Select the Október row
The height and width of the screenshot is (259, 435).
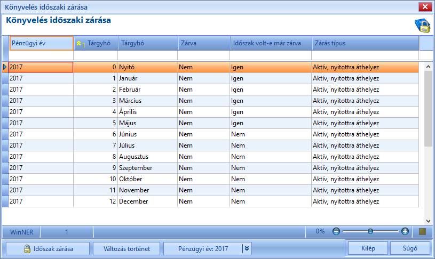tap(213, 179)
